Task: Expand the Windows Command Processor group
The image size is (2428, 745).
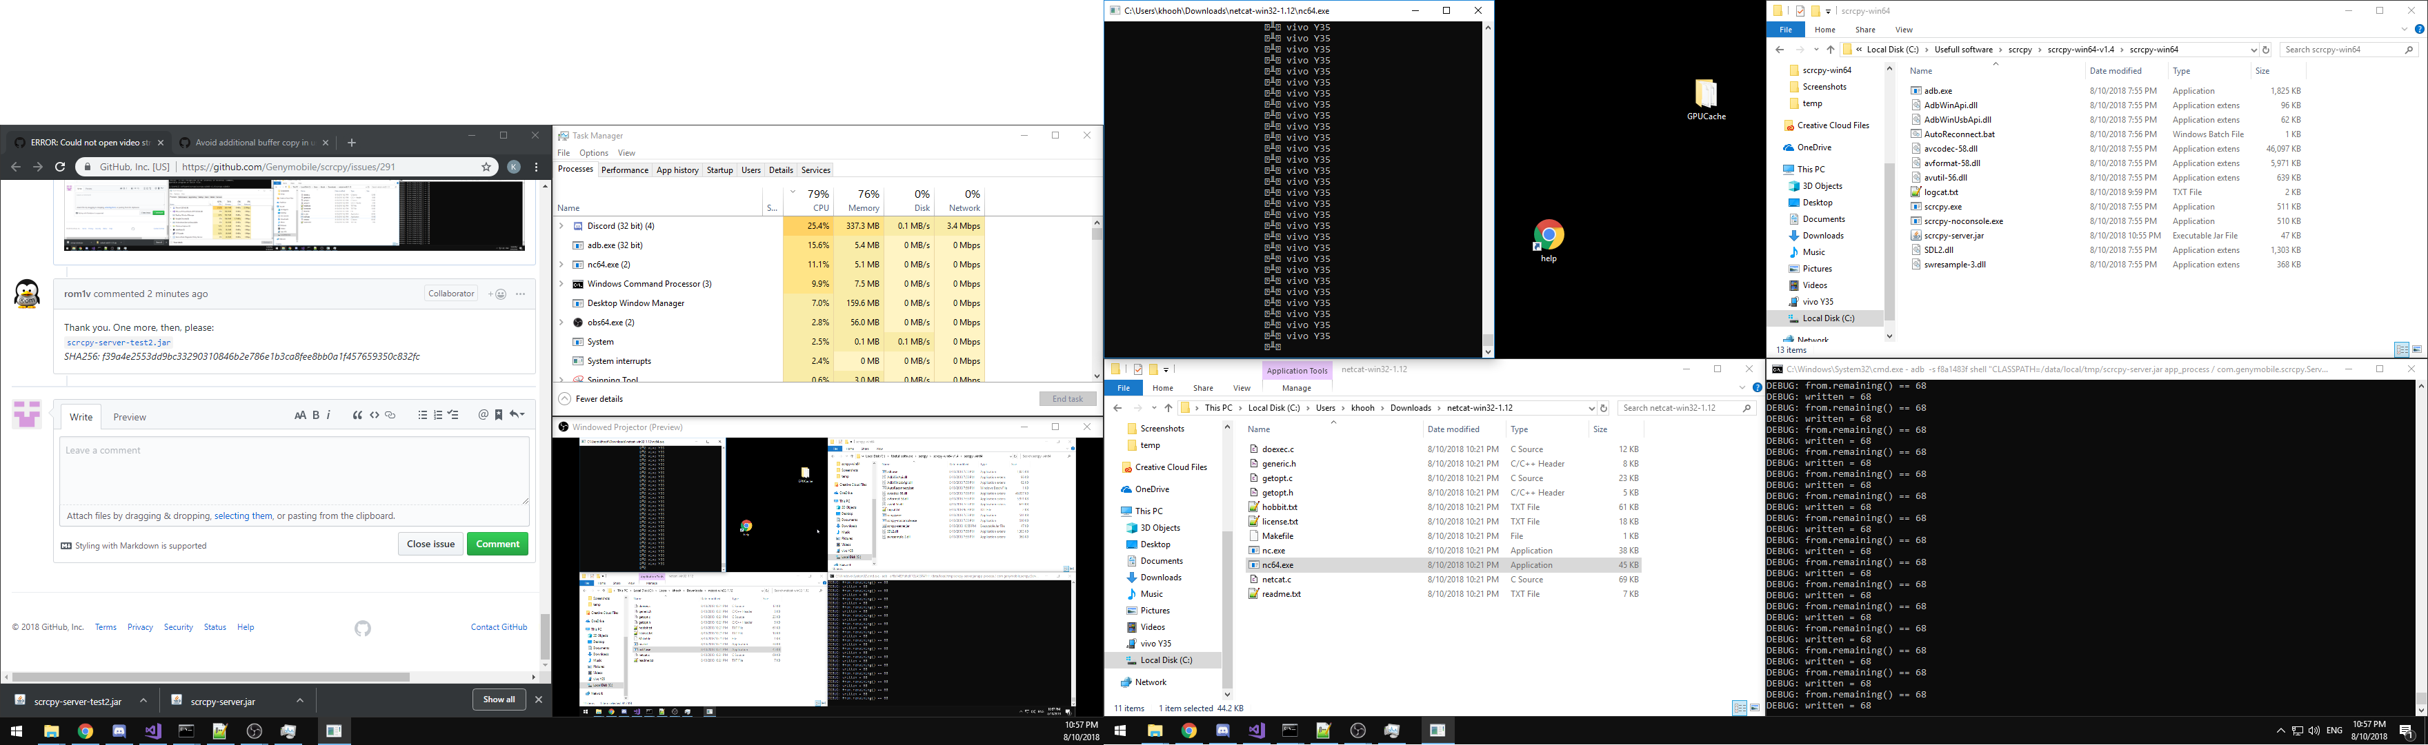Action: point(561,283)
